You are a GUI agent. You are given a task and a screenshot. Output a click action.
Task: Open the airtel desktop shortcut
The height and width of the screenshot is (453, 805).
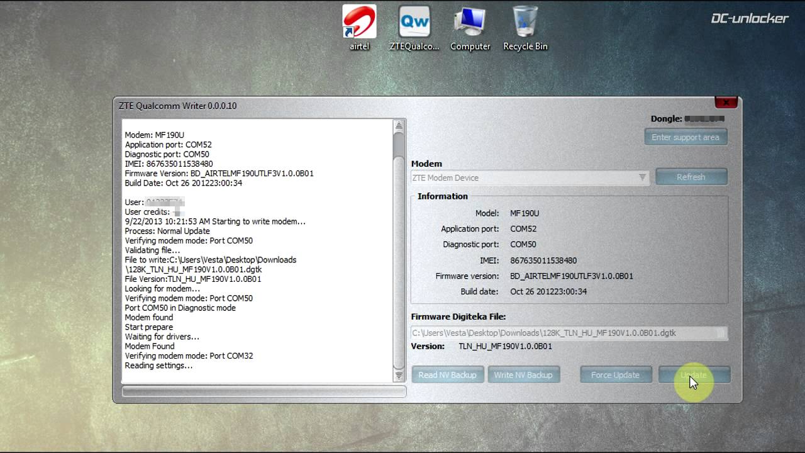(360, 28)
